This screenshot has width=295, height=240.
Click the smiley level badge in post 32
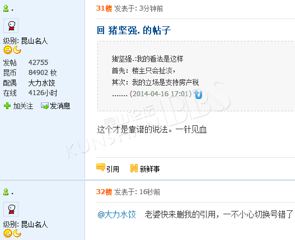coord(8,233)
